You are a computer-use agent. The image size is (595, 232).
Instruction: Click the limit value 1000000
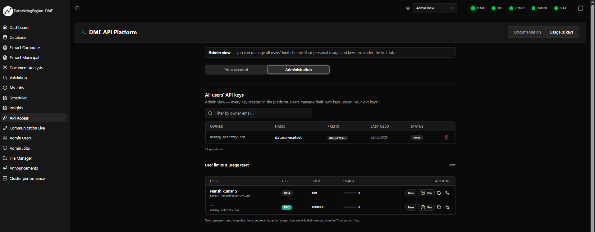pyautogui.click(x=318, y=207)
